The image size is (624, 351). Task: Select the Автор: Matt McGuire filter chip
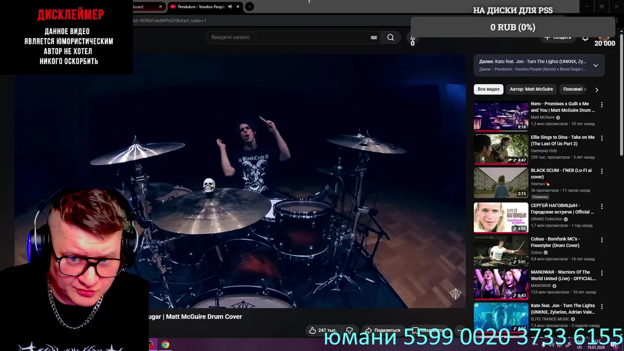tap(531, 89)
